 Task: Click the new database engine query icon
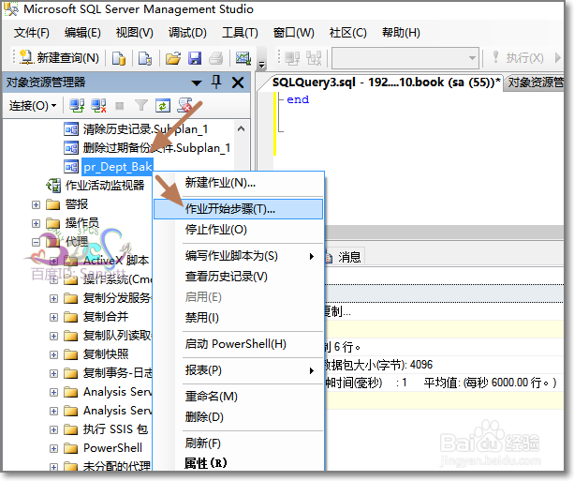(x=119, y=58)
